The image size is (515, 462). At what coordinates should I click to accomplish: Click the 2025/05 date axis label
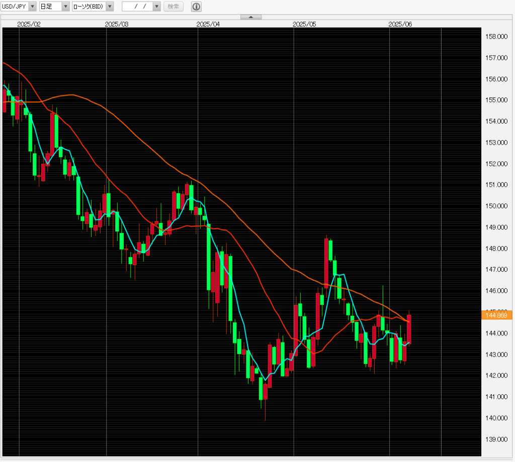coord(304,24)
